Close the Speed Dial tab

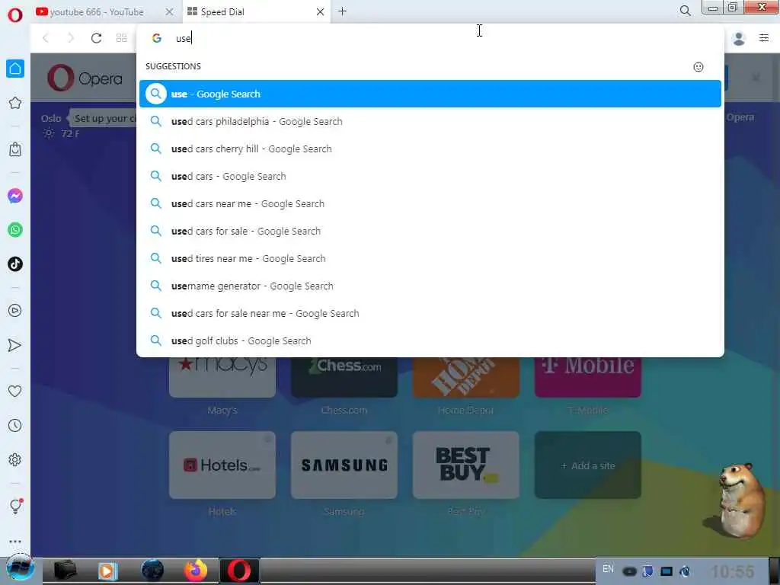point(321,11)
